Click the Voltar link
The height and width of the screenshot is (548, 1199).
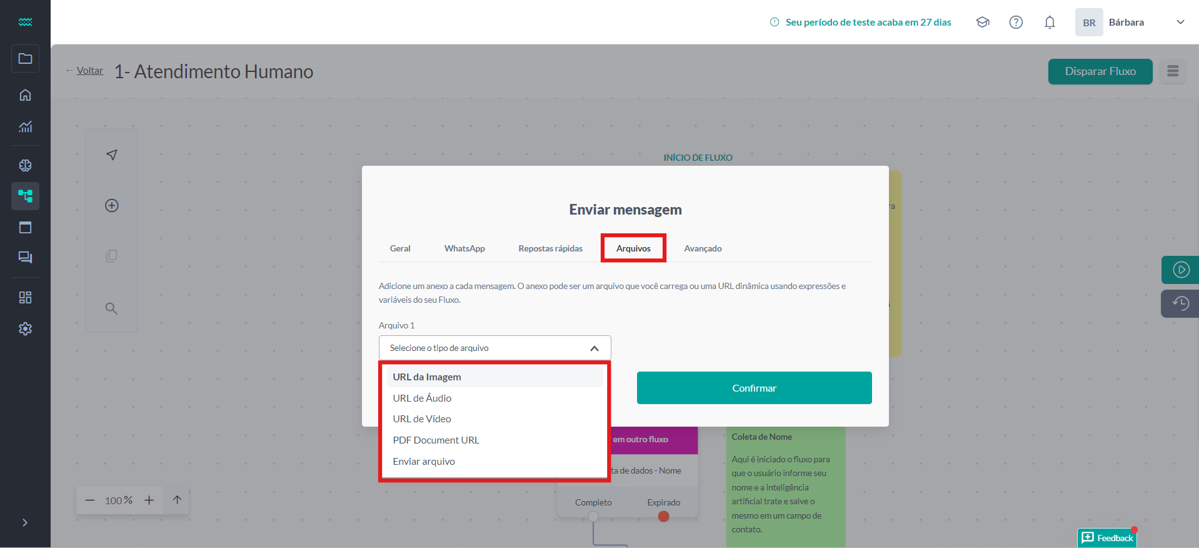click(x=89, y=71)
